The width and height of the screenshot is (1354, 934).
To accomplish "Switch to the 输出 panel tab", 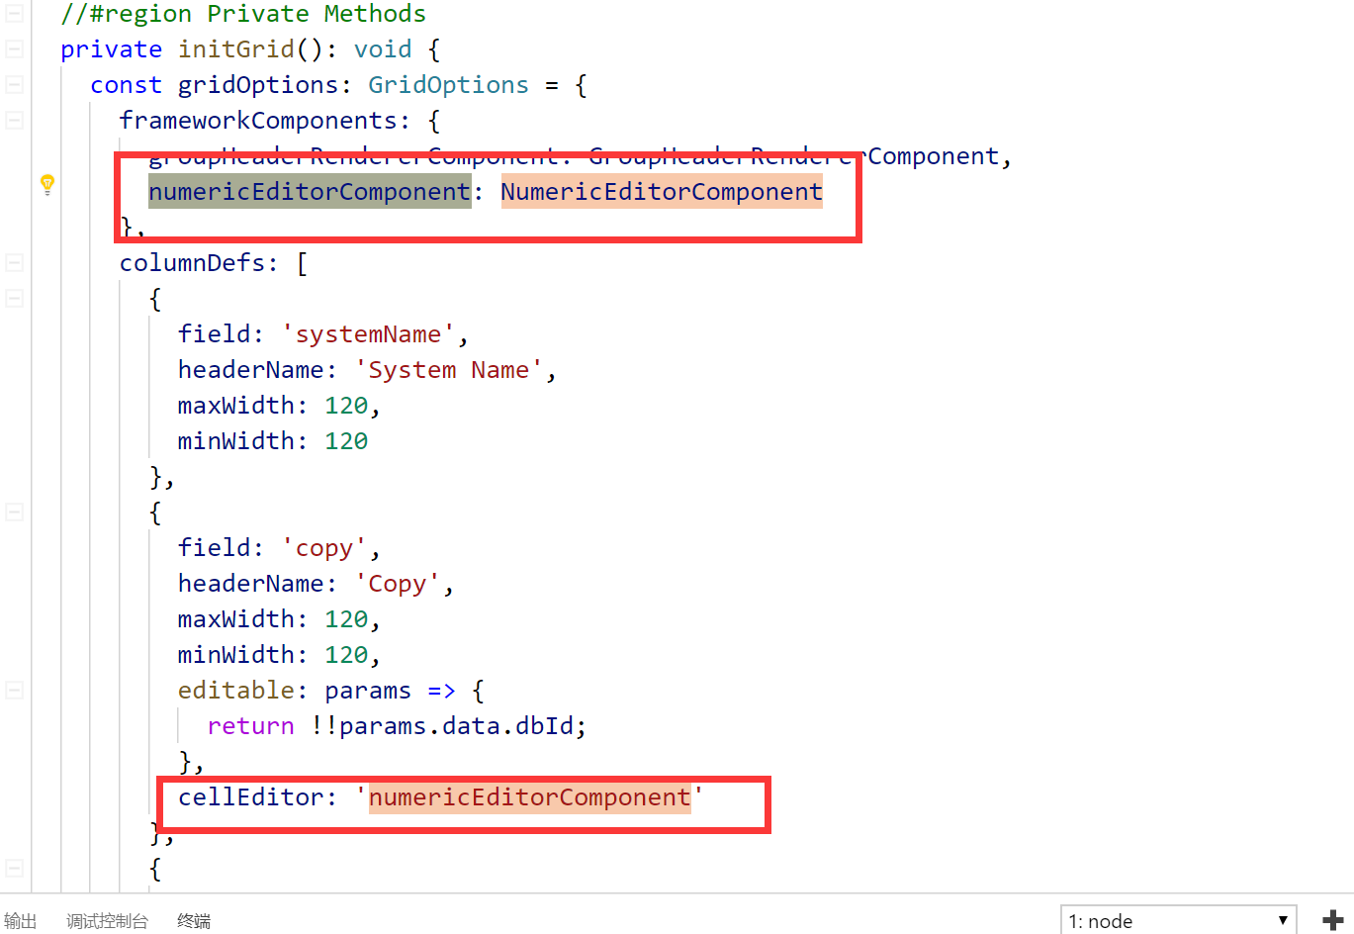I will [21, 920].
